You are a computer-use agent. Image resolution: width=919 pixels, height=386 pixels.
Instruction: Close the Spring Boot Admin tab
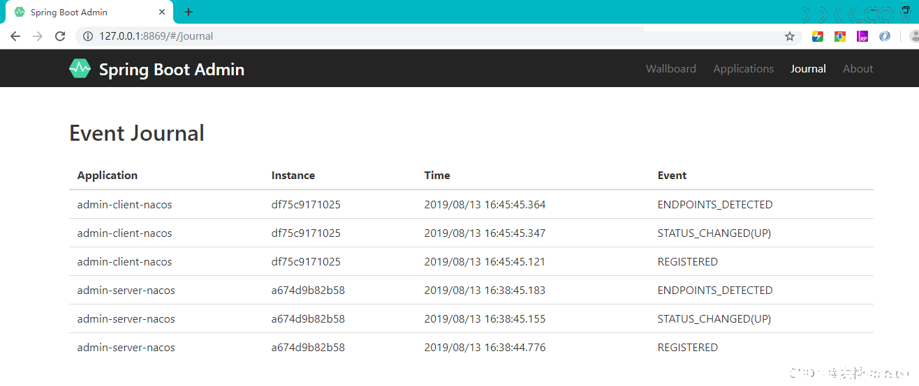[162, 12]
